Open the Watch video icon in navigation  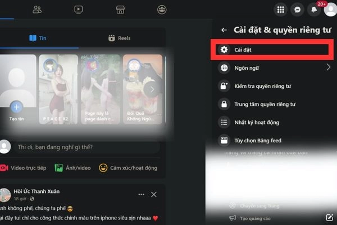pos(78,9)
